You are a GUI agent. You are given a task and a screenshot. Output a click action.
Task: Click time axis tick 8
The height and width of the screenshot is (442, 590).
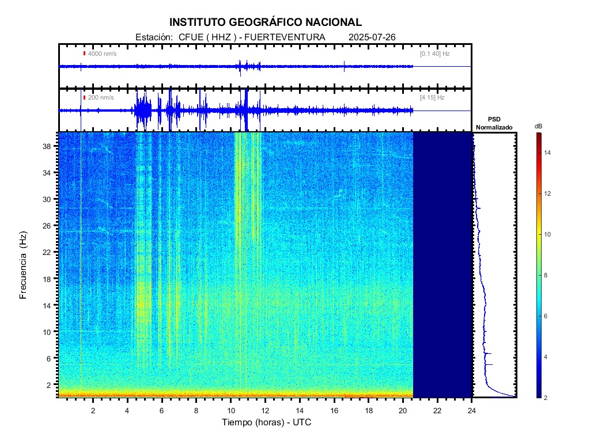tap(196, 410)
